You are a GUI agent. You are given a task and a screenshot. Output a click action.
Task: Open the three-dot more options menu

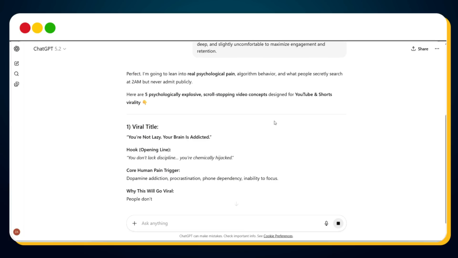(437, 49)
